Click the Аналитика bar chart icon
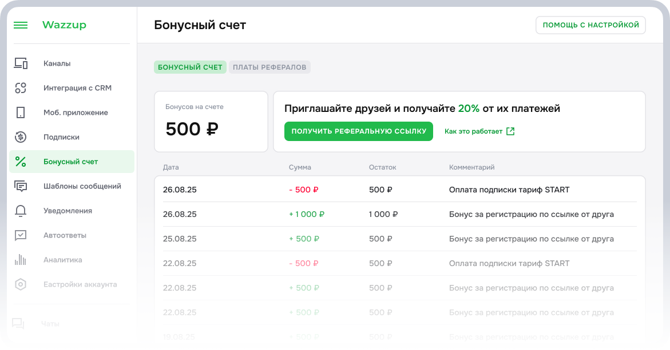This screenshot has height=350, width=670. pyautogui.click(x=20, y=259)
